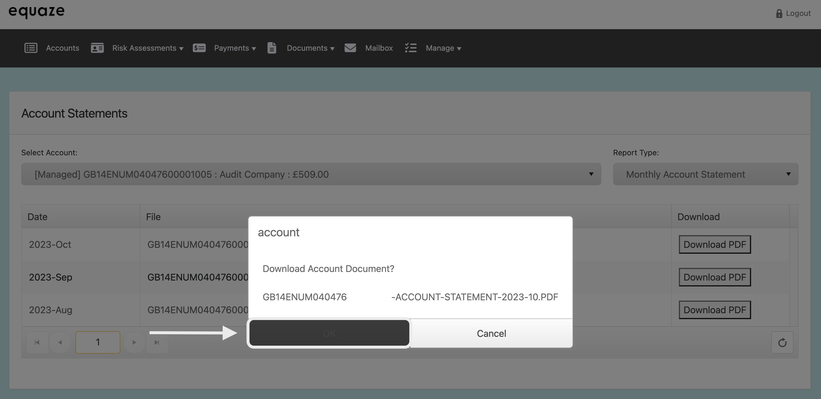Click the Accounts list icon
This screenshot has height=399, width=821.
click(x=31, y=48)
